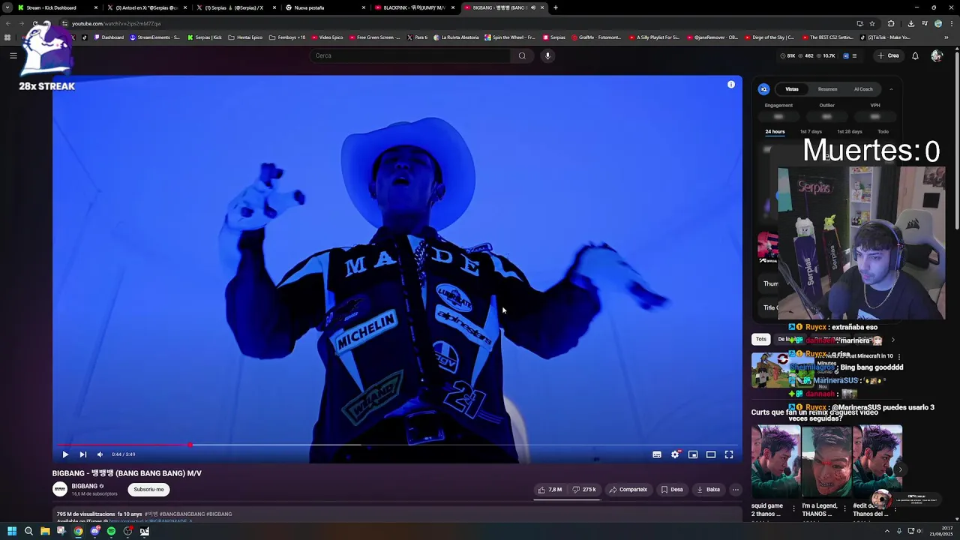Click the youtube.com address bar

click(x=457, y=23)
